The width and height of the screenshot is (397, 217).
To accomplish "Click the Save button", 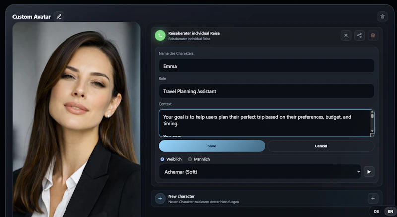I will coord(212,146).
